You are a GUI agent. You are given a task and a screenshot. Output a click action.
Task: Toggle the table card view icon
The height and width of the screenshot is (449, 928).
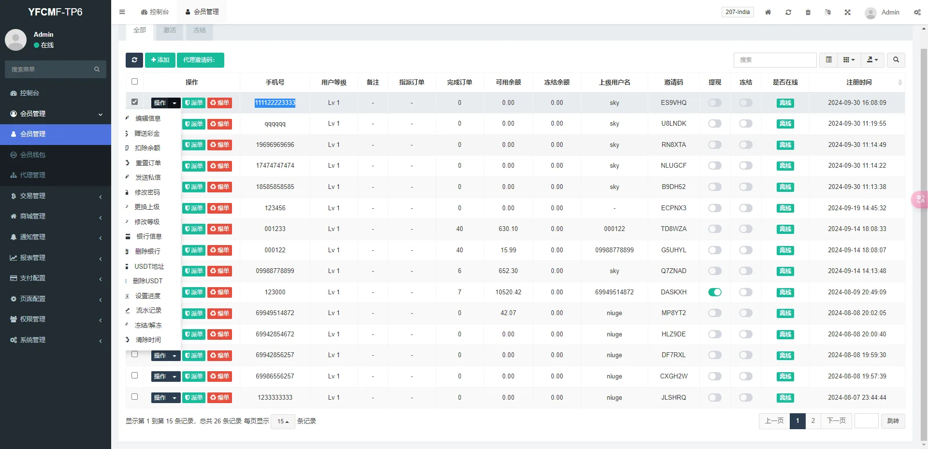[828, 60]
